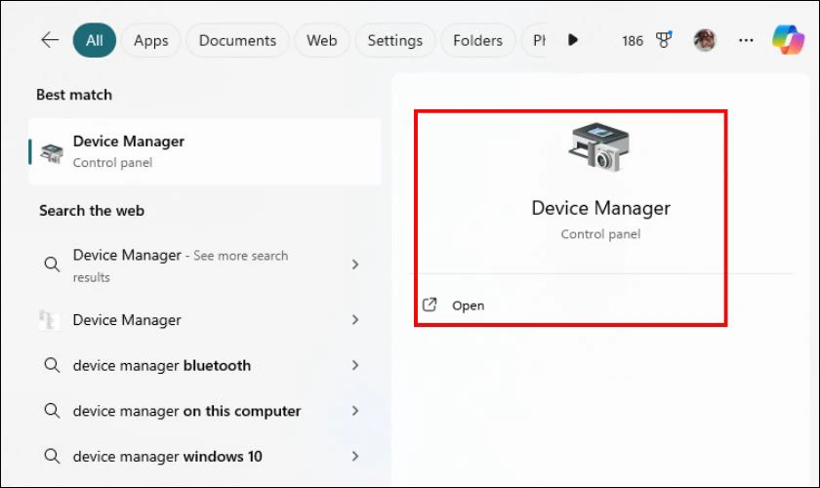This screenshot has height=488, width=820.
Task: Click the Best match heading
Action: tap(74, 95)
